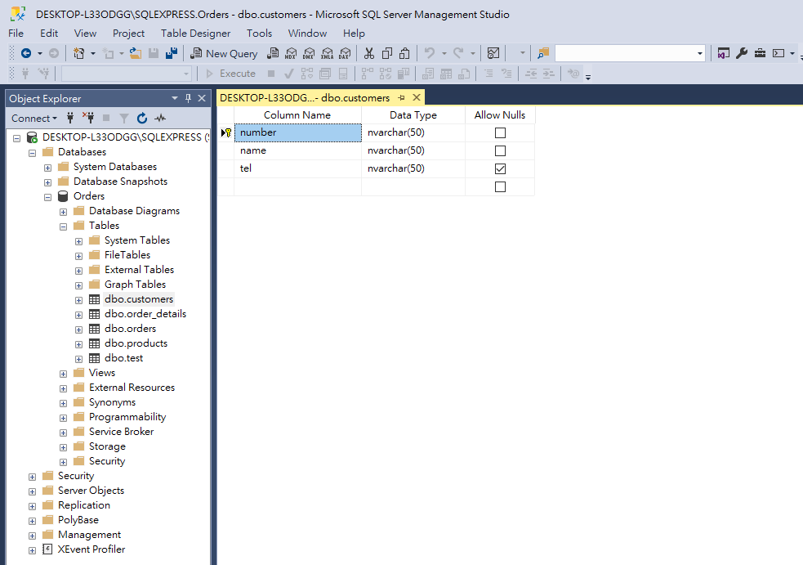Check Allow Nulls for the number column

[499, 132]
